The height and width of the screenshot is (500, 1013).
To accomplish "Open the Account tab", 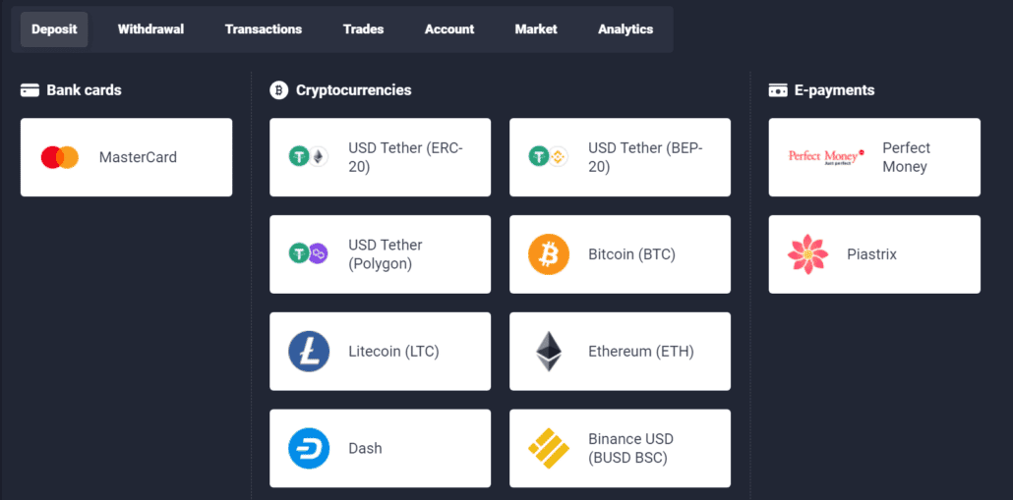I will 449,29.
